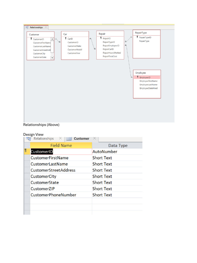The height and width of the screenshot is (263, 197).
Task: Select the Car table title bar
Action: (75, 34)
